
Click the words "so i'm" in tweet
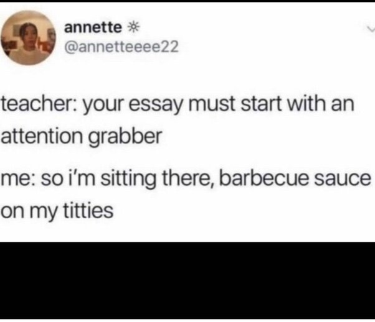click(68, 178)
